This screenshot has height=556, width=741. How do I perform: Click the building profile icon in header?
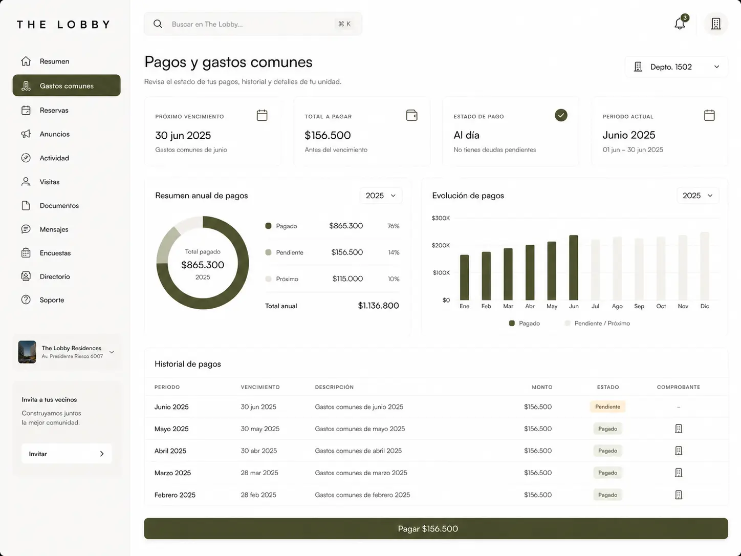click(x=716, y=24)
